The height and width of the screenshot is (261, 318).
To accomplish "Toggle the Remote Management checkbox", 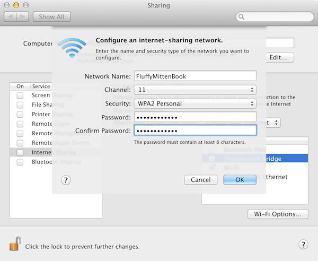I will click(20, 133).
